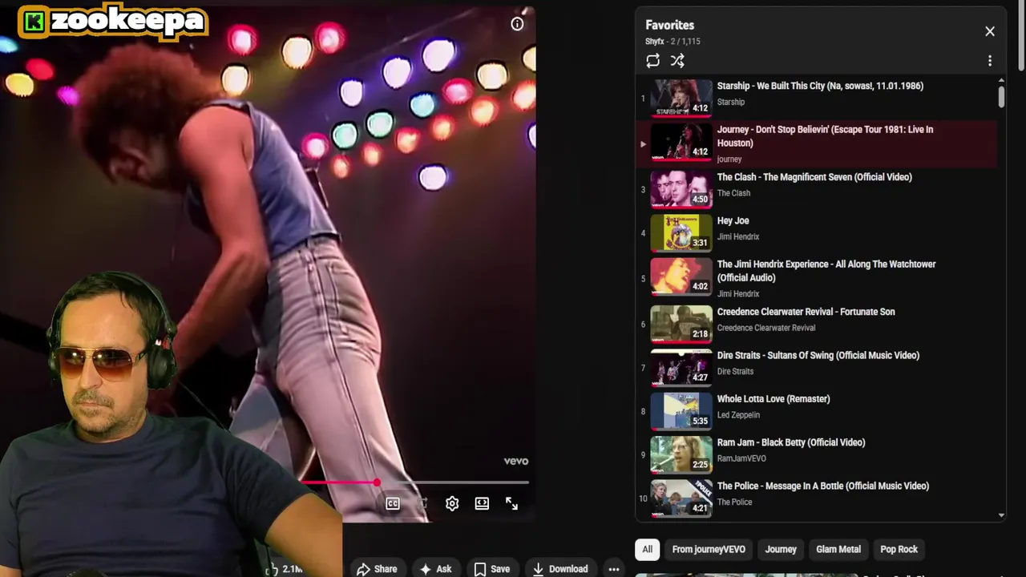Open All Along The Watchtower thumbnail

click(x=681, y=276)
